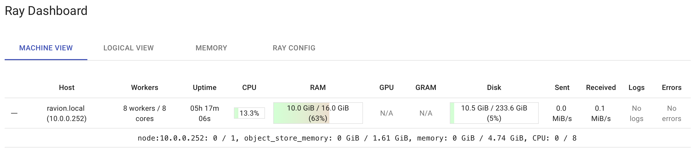The image size is (699, 148).
Task: Click the Host column header
Action: pyautogui.click(x=66, y=87)
